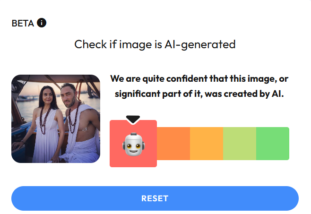Open the uploaded couple photo thumbnail
This screenshot has height=214, width=311.
pos(56,119)
